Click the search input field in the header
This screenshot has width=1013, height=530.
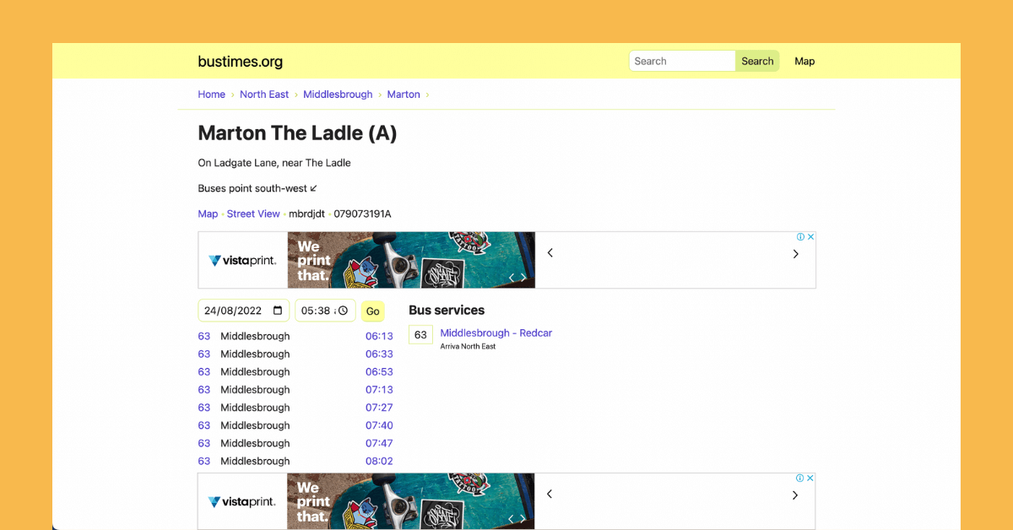point(680,60)
